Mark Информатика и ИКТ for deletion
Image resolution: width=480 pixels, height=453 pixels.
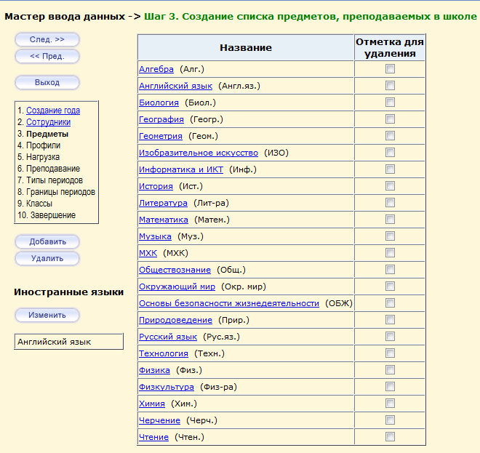pos(390,169)
